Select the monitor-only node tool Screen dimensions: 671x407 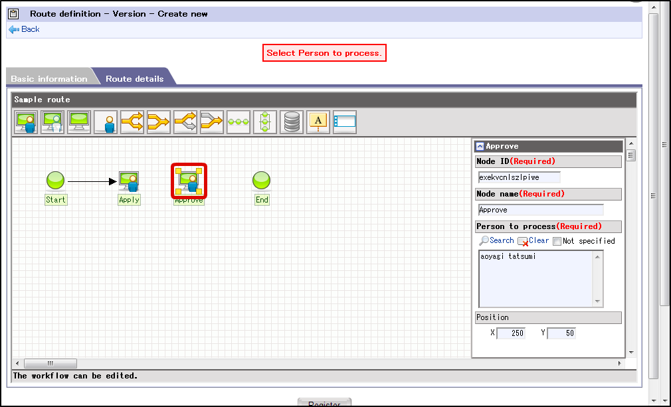[x=79, y=122]
